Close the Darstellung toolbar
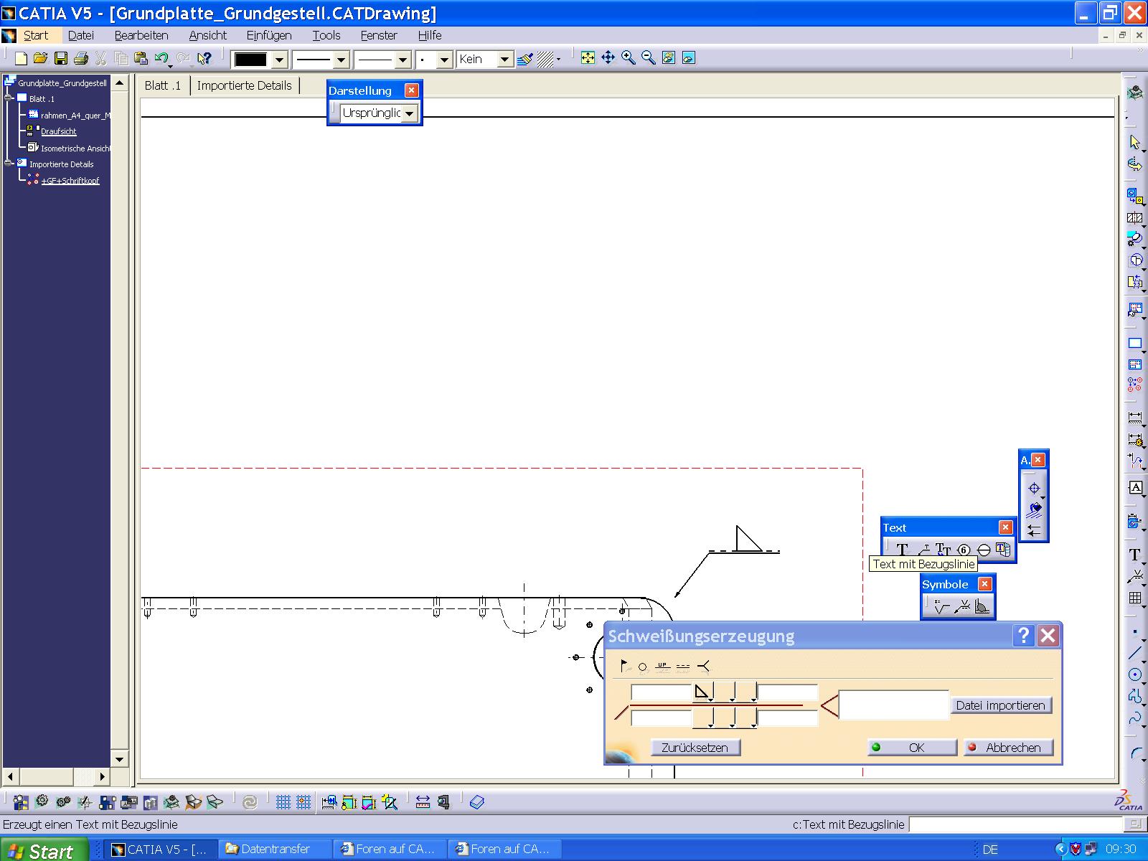This screenshot has height=861, width=1148. point(411,90)
